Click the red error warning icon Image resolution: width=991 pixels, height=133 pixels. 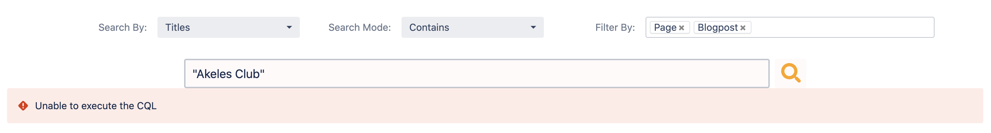[x=23, y=106]
